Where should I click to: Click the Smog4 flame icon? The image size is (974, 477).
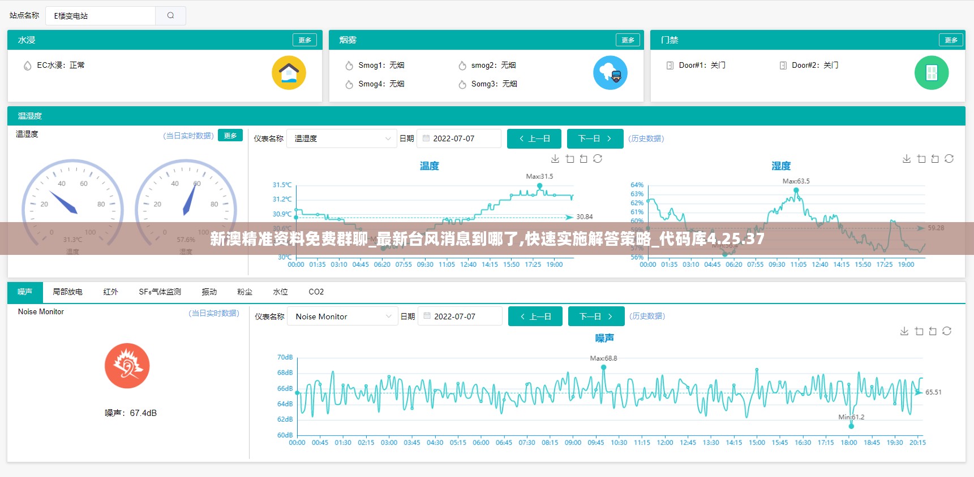point(349,84)
